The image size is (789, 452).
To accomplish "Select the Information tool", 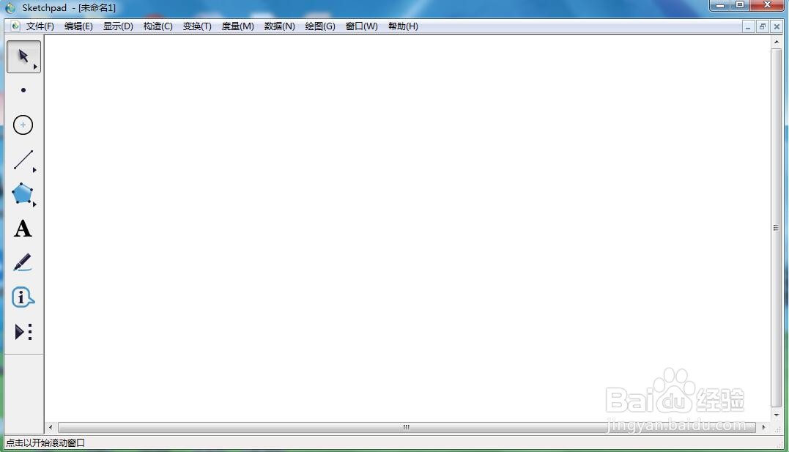I will tap(23, 297).
